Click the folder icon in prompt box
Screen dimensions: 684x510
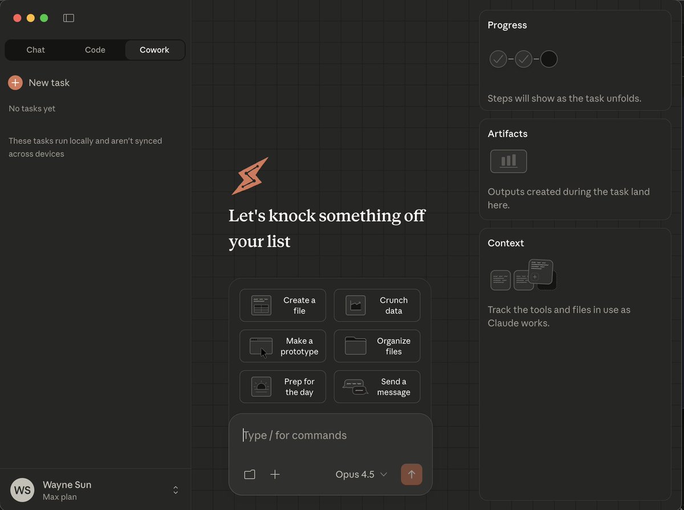(x=250, y=475)
